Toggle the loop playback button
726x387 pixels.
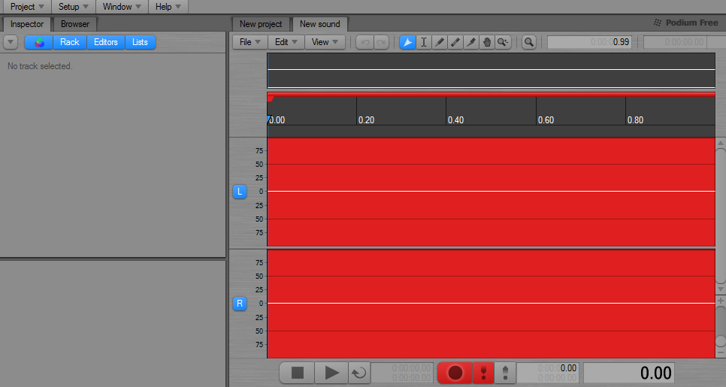coord(358,373)
